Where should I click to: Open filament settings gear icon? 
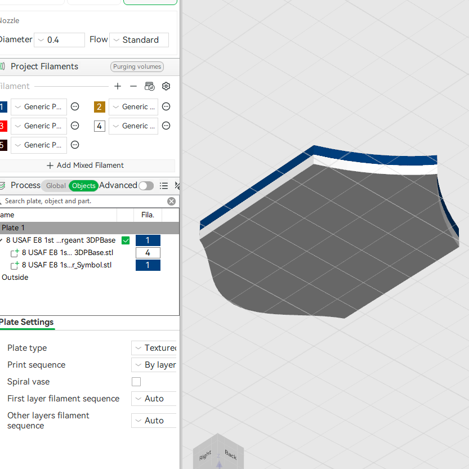tap(166, 87)
